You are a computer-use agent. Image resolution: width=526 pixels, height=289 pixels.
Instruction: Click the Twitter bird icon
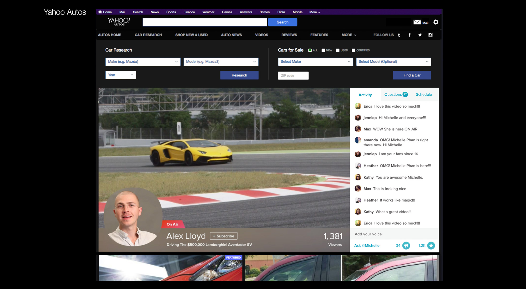pyautogui.click(x=420, y=35)
